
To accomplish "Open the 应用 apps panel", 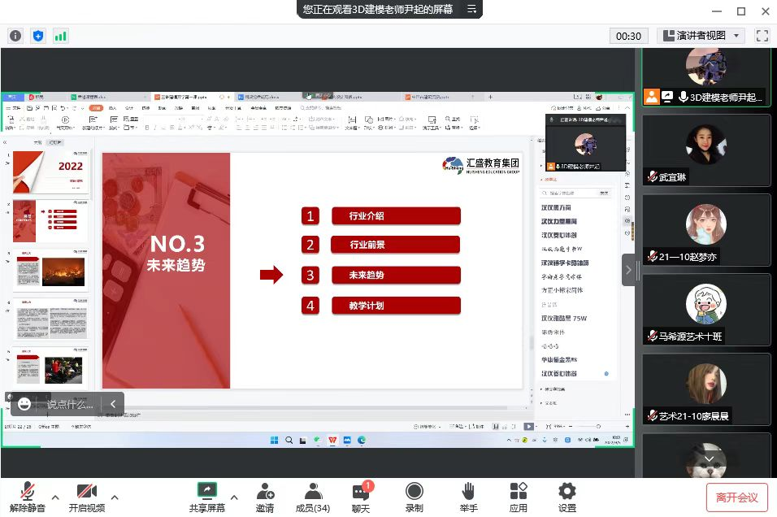I will coord(518,497).
